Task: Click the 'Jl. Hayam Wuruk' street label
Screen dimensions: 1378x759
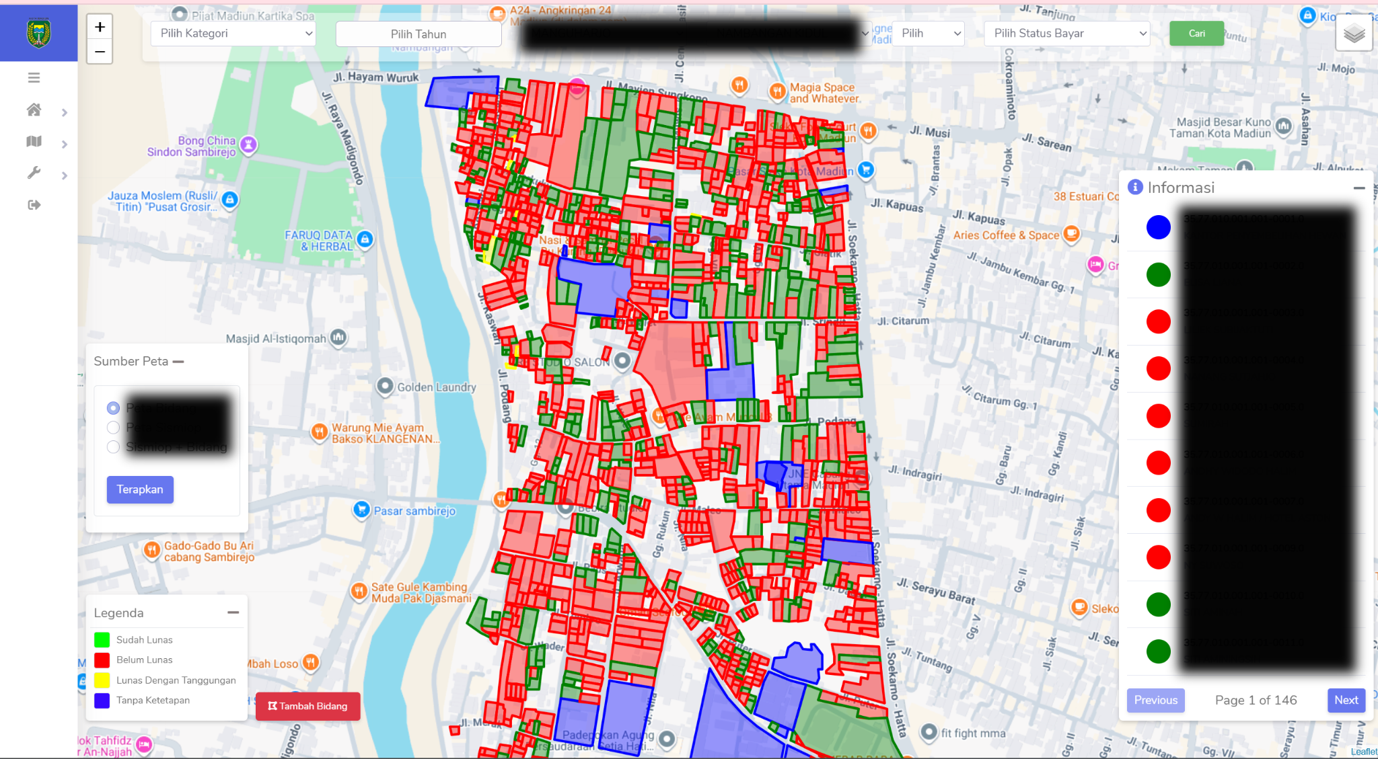Action: 375,77
